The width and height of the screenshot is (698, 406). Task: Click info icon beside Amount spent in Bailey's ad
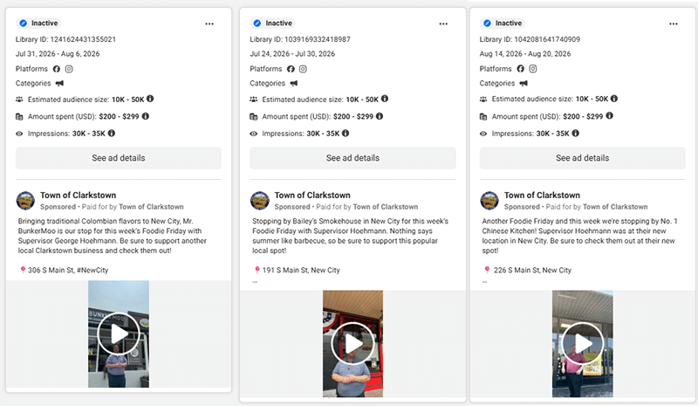tap(380, 116)
